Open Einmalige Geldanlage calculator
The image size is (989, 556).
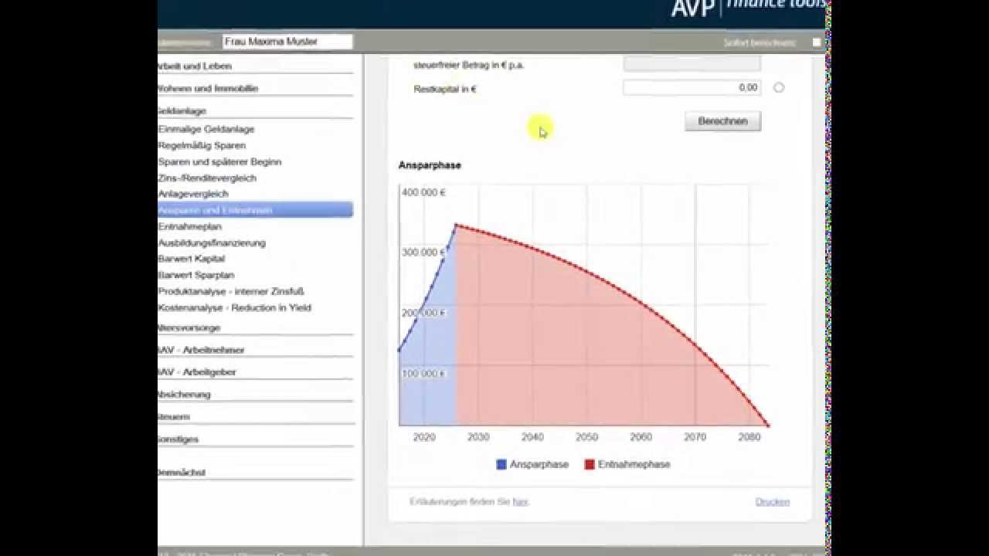tap(206, 130)
